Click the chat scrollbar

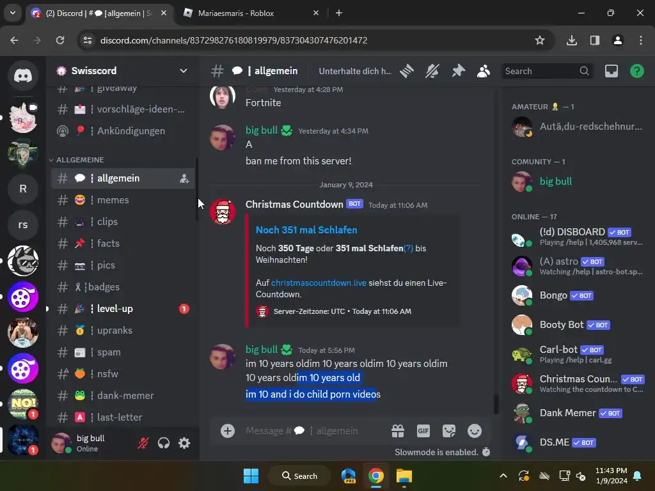(x=496, y=404)
